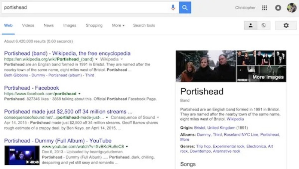Expand Consequence of Sound source arrow

click(158, 117)
